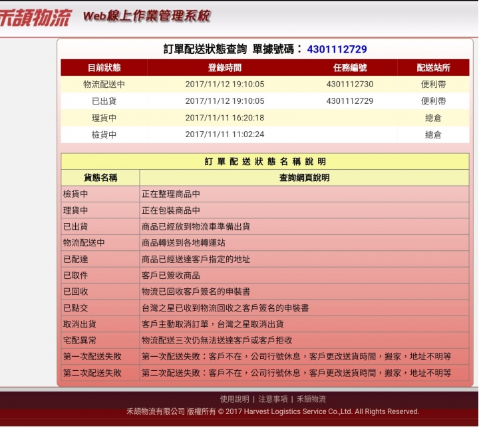This screenshot has width=479, height=446.
Task: Select task number 4301112729 in the 已出貨 row
Action: (350, 101)
